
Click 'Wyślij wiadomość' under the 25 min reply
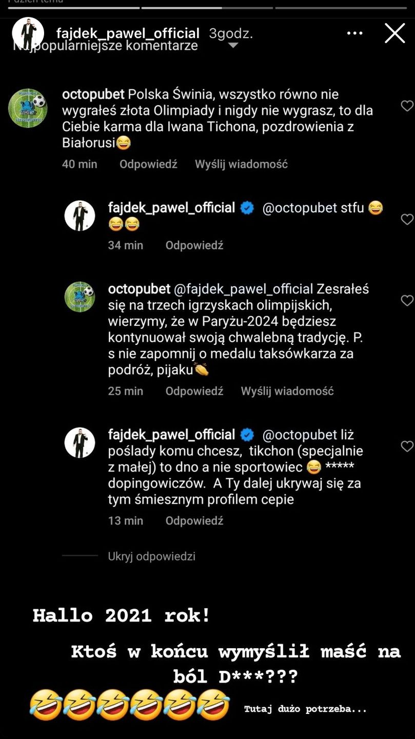pos(287,391)
